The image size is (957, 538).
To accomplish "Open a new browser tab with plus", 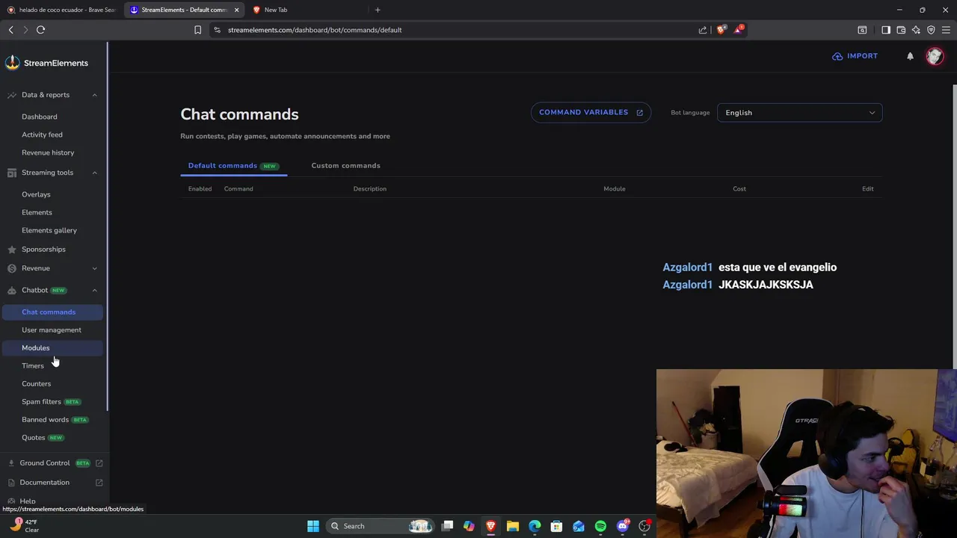I will 378,10.
